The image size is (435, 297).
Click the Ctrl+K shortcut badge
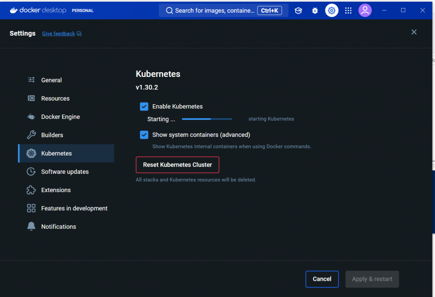click(x=269, y=11)
